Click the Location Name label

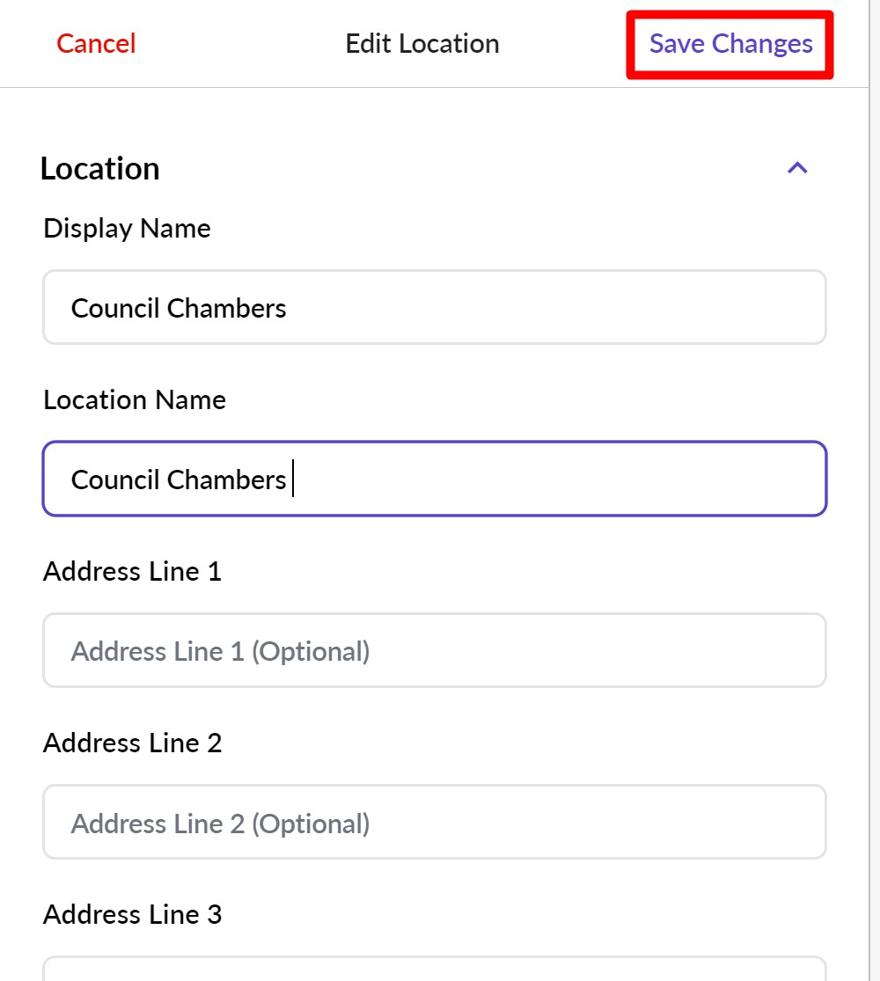pyautogui.click(x=135, y=400)
